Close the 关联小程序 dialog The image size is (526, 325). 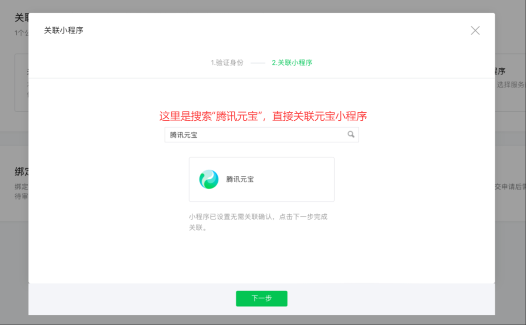click(475, 31)
